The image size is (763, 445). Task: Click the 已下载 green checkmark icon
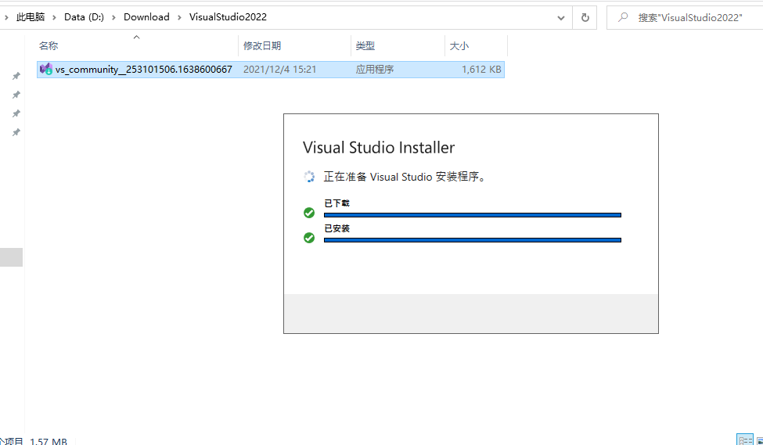point(309,213)
